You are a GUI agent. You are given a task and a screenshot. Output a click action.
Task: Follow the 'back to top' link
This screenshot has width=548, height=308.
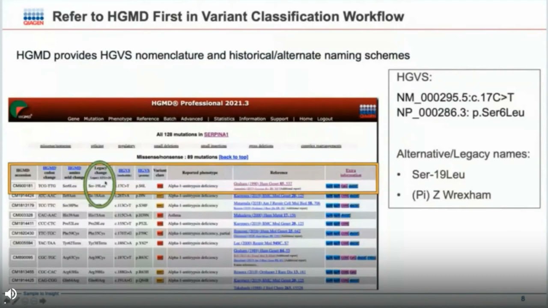tap(233, 157)
